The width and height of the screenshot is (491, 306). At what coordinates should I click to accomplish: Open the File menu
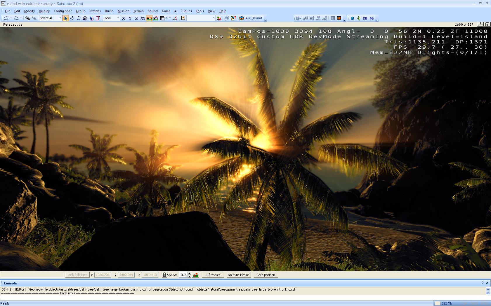point(8,11)
